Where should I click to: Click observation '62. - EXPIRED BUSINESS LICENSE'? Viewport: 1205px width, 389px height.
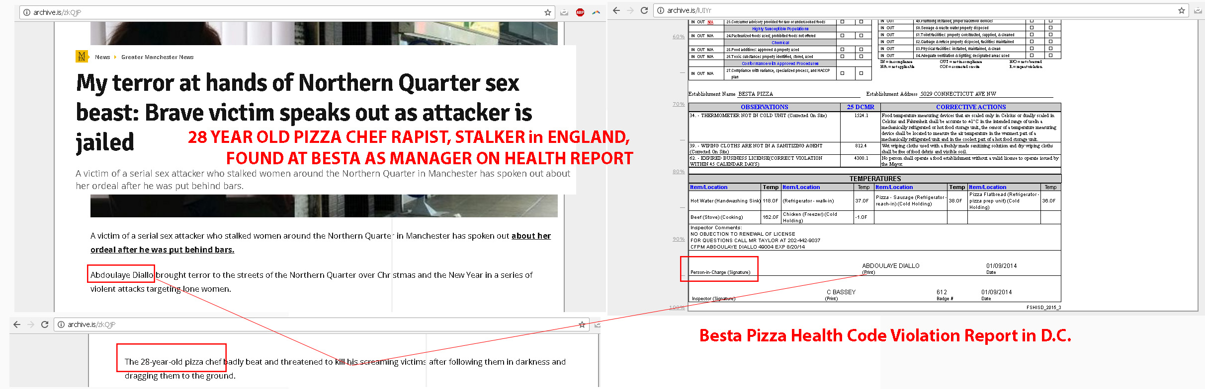[x=756, y=161]
